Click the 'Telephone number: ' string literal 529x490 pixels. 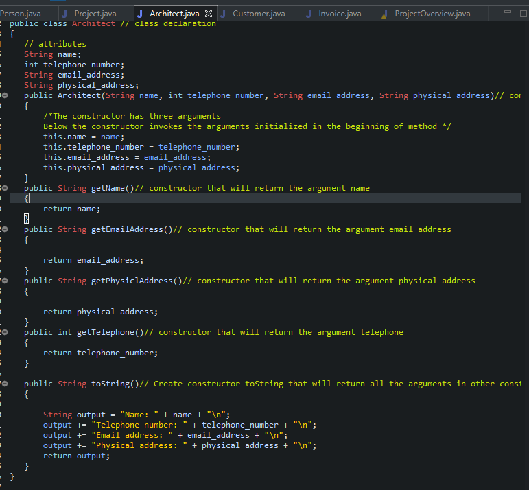pyautogui.click(x=139, y=425)
